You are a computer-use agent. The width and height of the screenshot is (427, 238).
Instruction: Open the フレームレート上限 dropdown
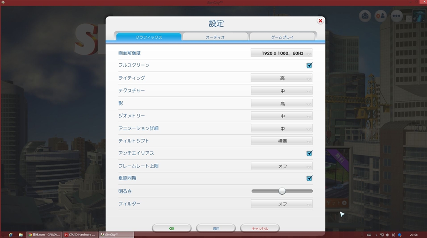(281, 166)
